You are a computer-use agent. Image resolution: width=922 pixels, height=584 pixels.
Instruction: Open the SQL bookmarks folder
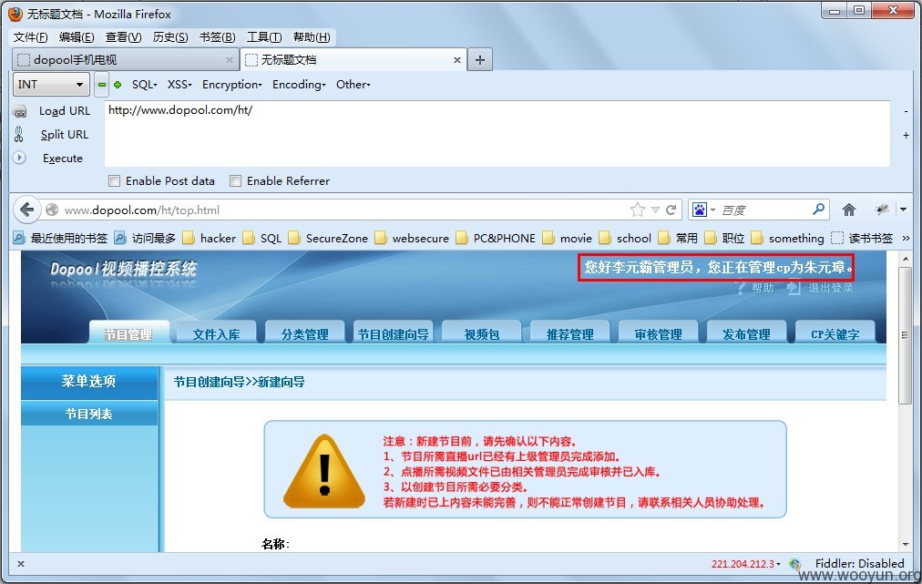(x=262, y=238)
